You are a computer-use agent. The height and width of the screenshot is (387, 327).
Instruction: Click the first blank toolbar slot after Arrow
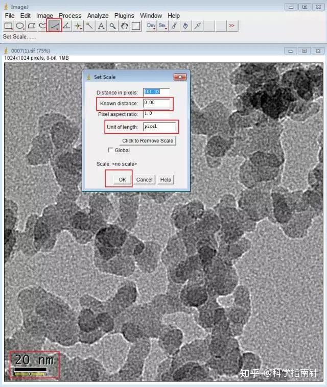208,26
